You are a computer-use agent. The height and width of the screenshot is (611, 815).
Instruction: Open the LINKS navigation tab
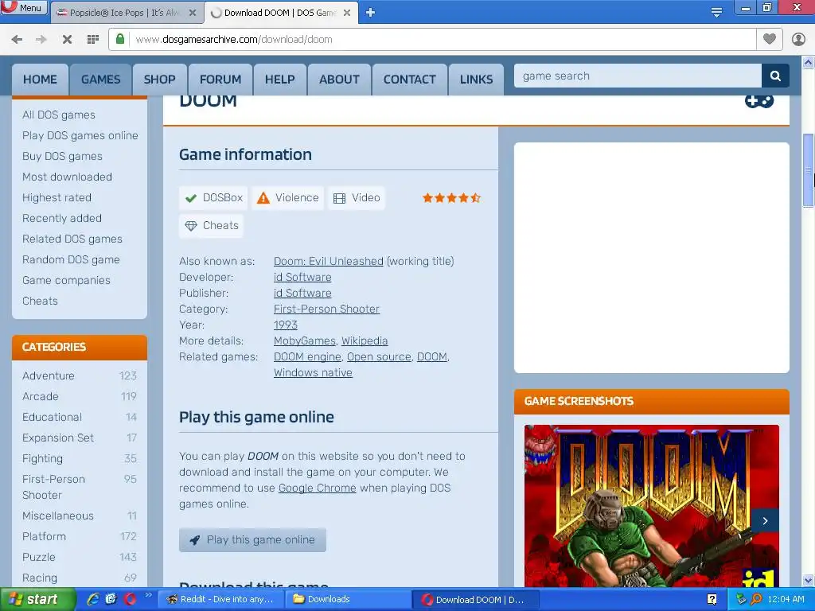pos(476,80)
